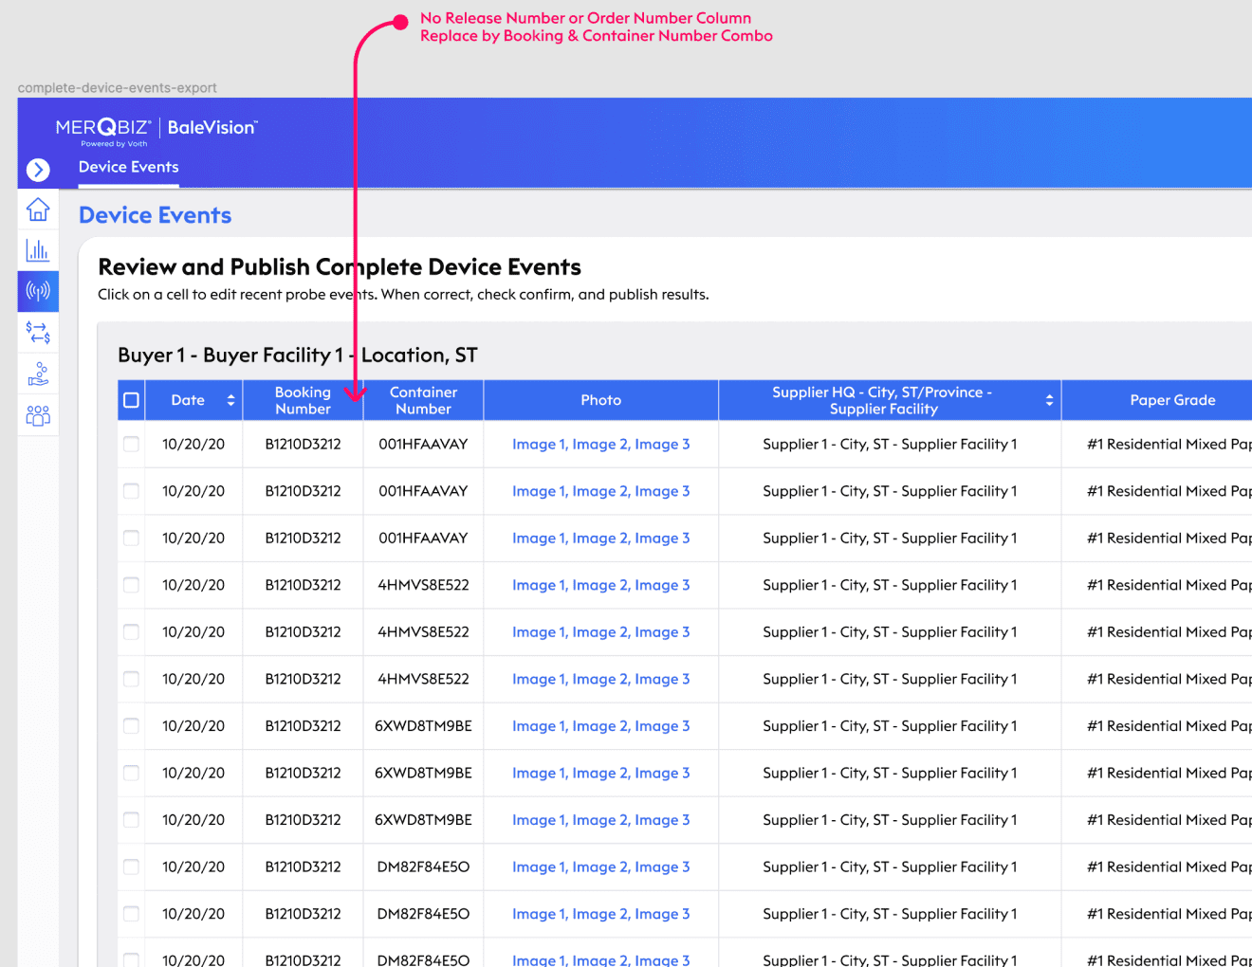This screenshot has width=1252, height=967.
Task: Click the Review and Publish Complete Device Events heading
Action: (340, 267)
